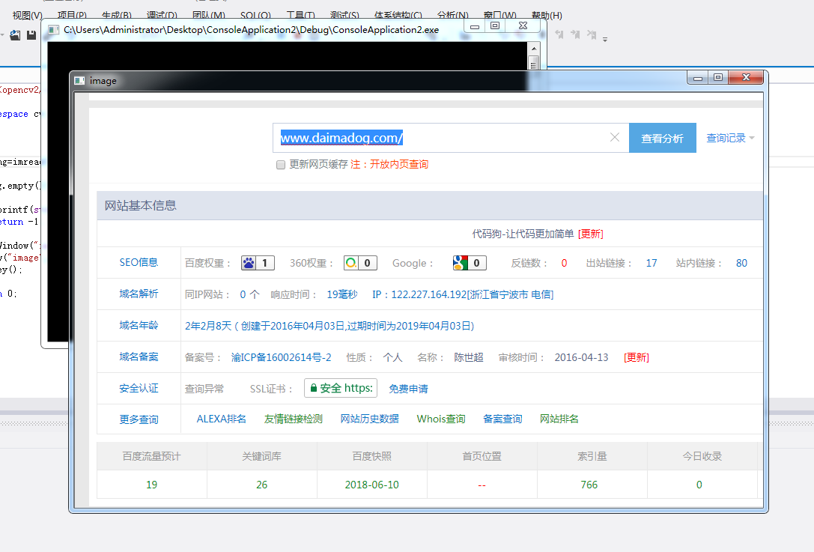Open the 友情链接检测 link
Screen dimensions: 814x552
coord(294,419)
